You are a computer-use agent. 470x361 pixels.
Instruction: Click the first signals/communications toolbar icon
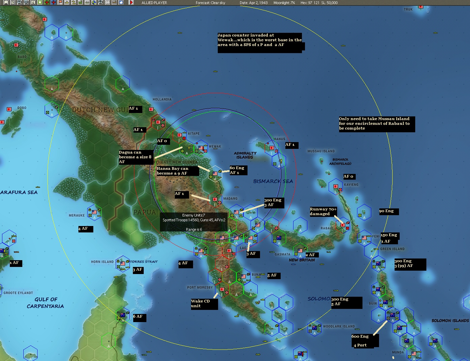20,2
